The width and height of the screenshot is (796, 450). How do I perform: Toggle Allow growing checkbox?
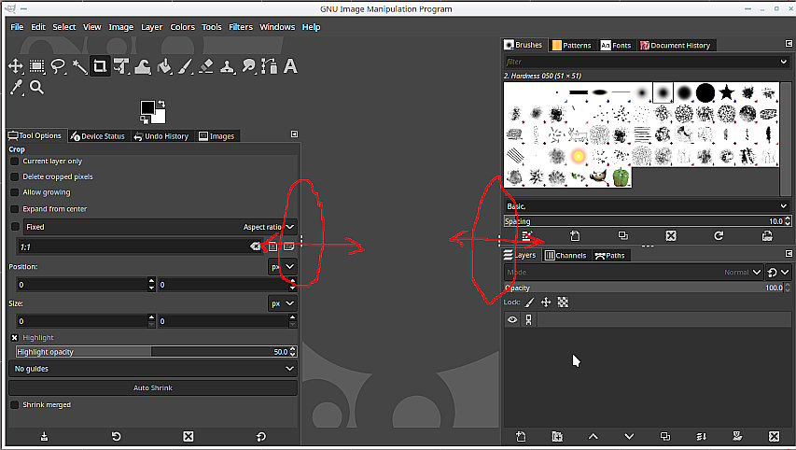15,192
